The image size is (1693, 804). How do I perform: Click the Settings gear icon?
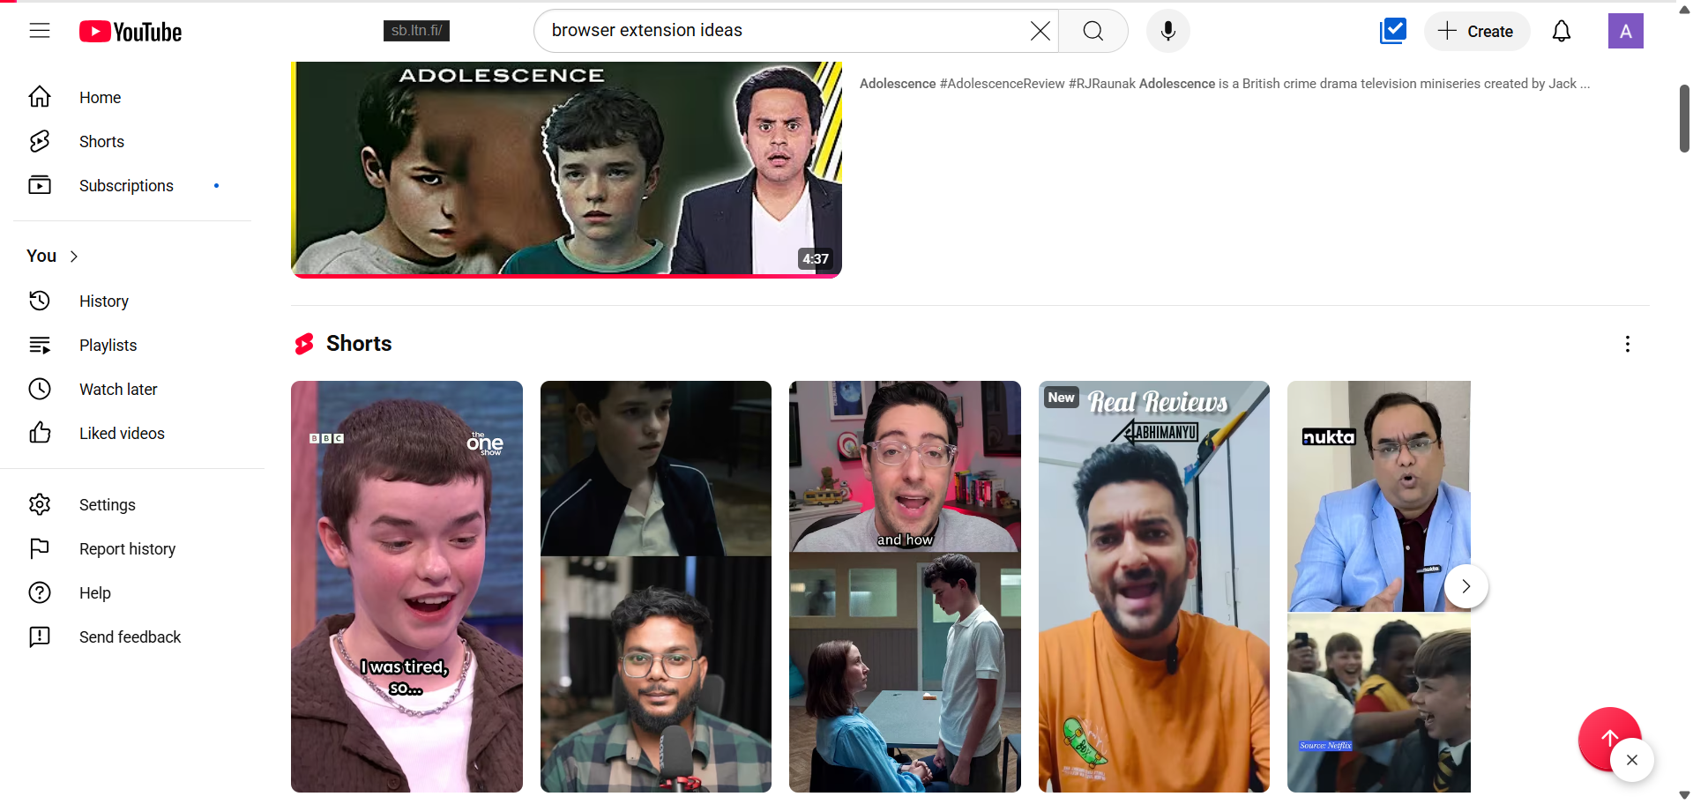coord(40,504)
